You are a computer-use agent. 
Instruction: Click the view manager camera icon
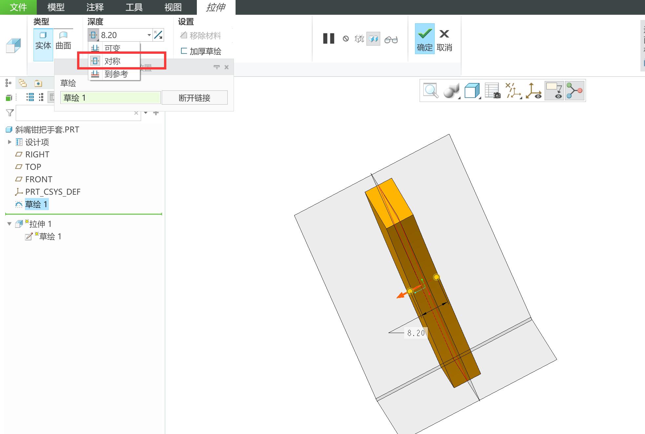(x=492, y=91)
